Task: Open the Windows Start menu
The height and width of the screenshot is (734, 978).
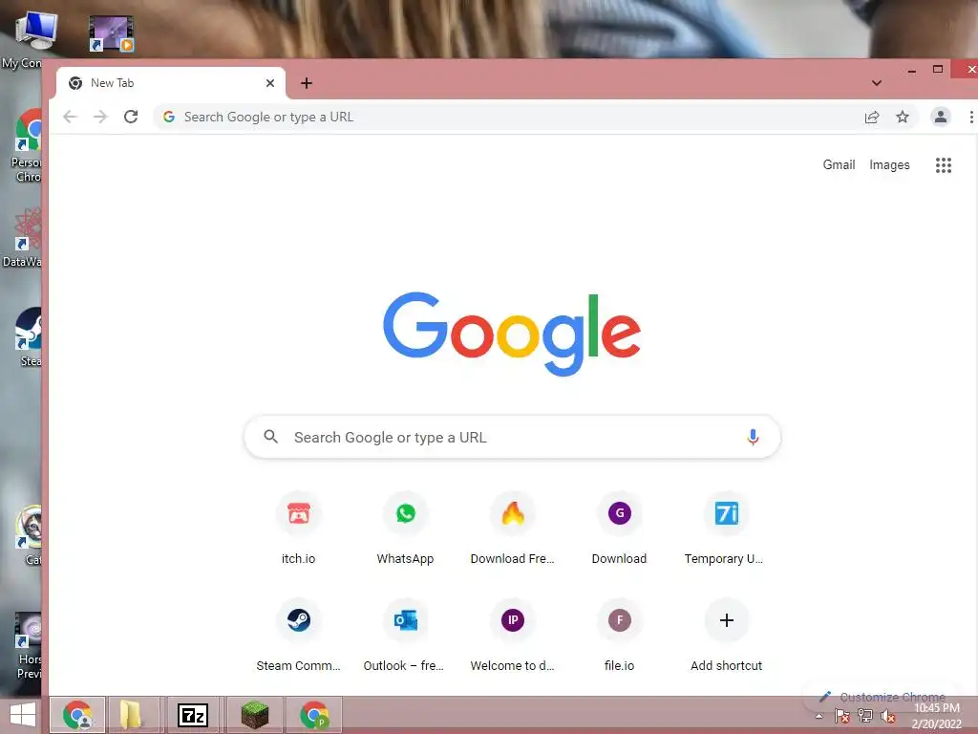Action: [23, 715]
